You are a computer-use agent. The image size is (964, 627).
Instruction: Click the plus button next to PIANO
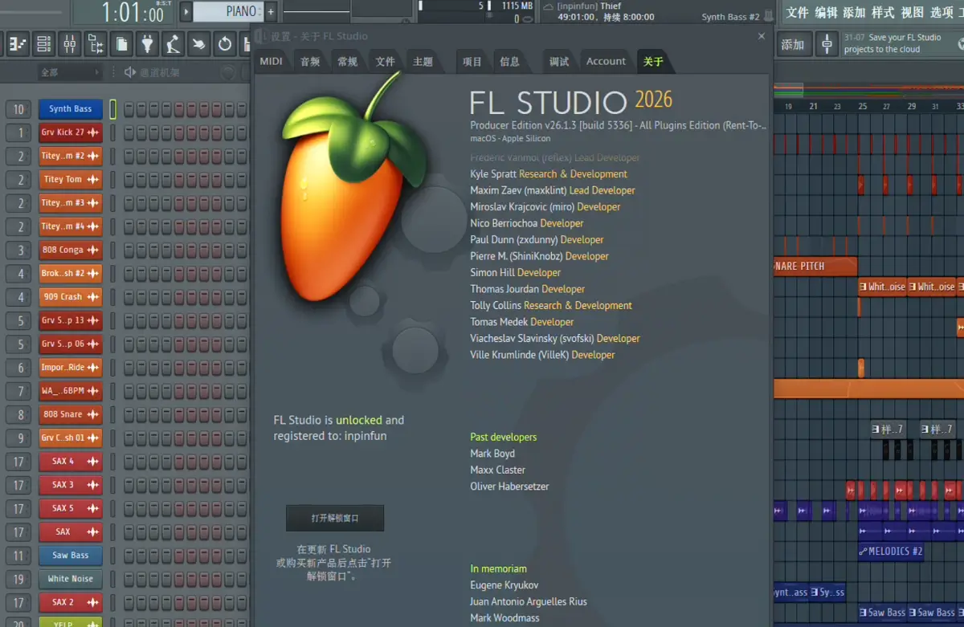pos(271,11)
